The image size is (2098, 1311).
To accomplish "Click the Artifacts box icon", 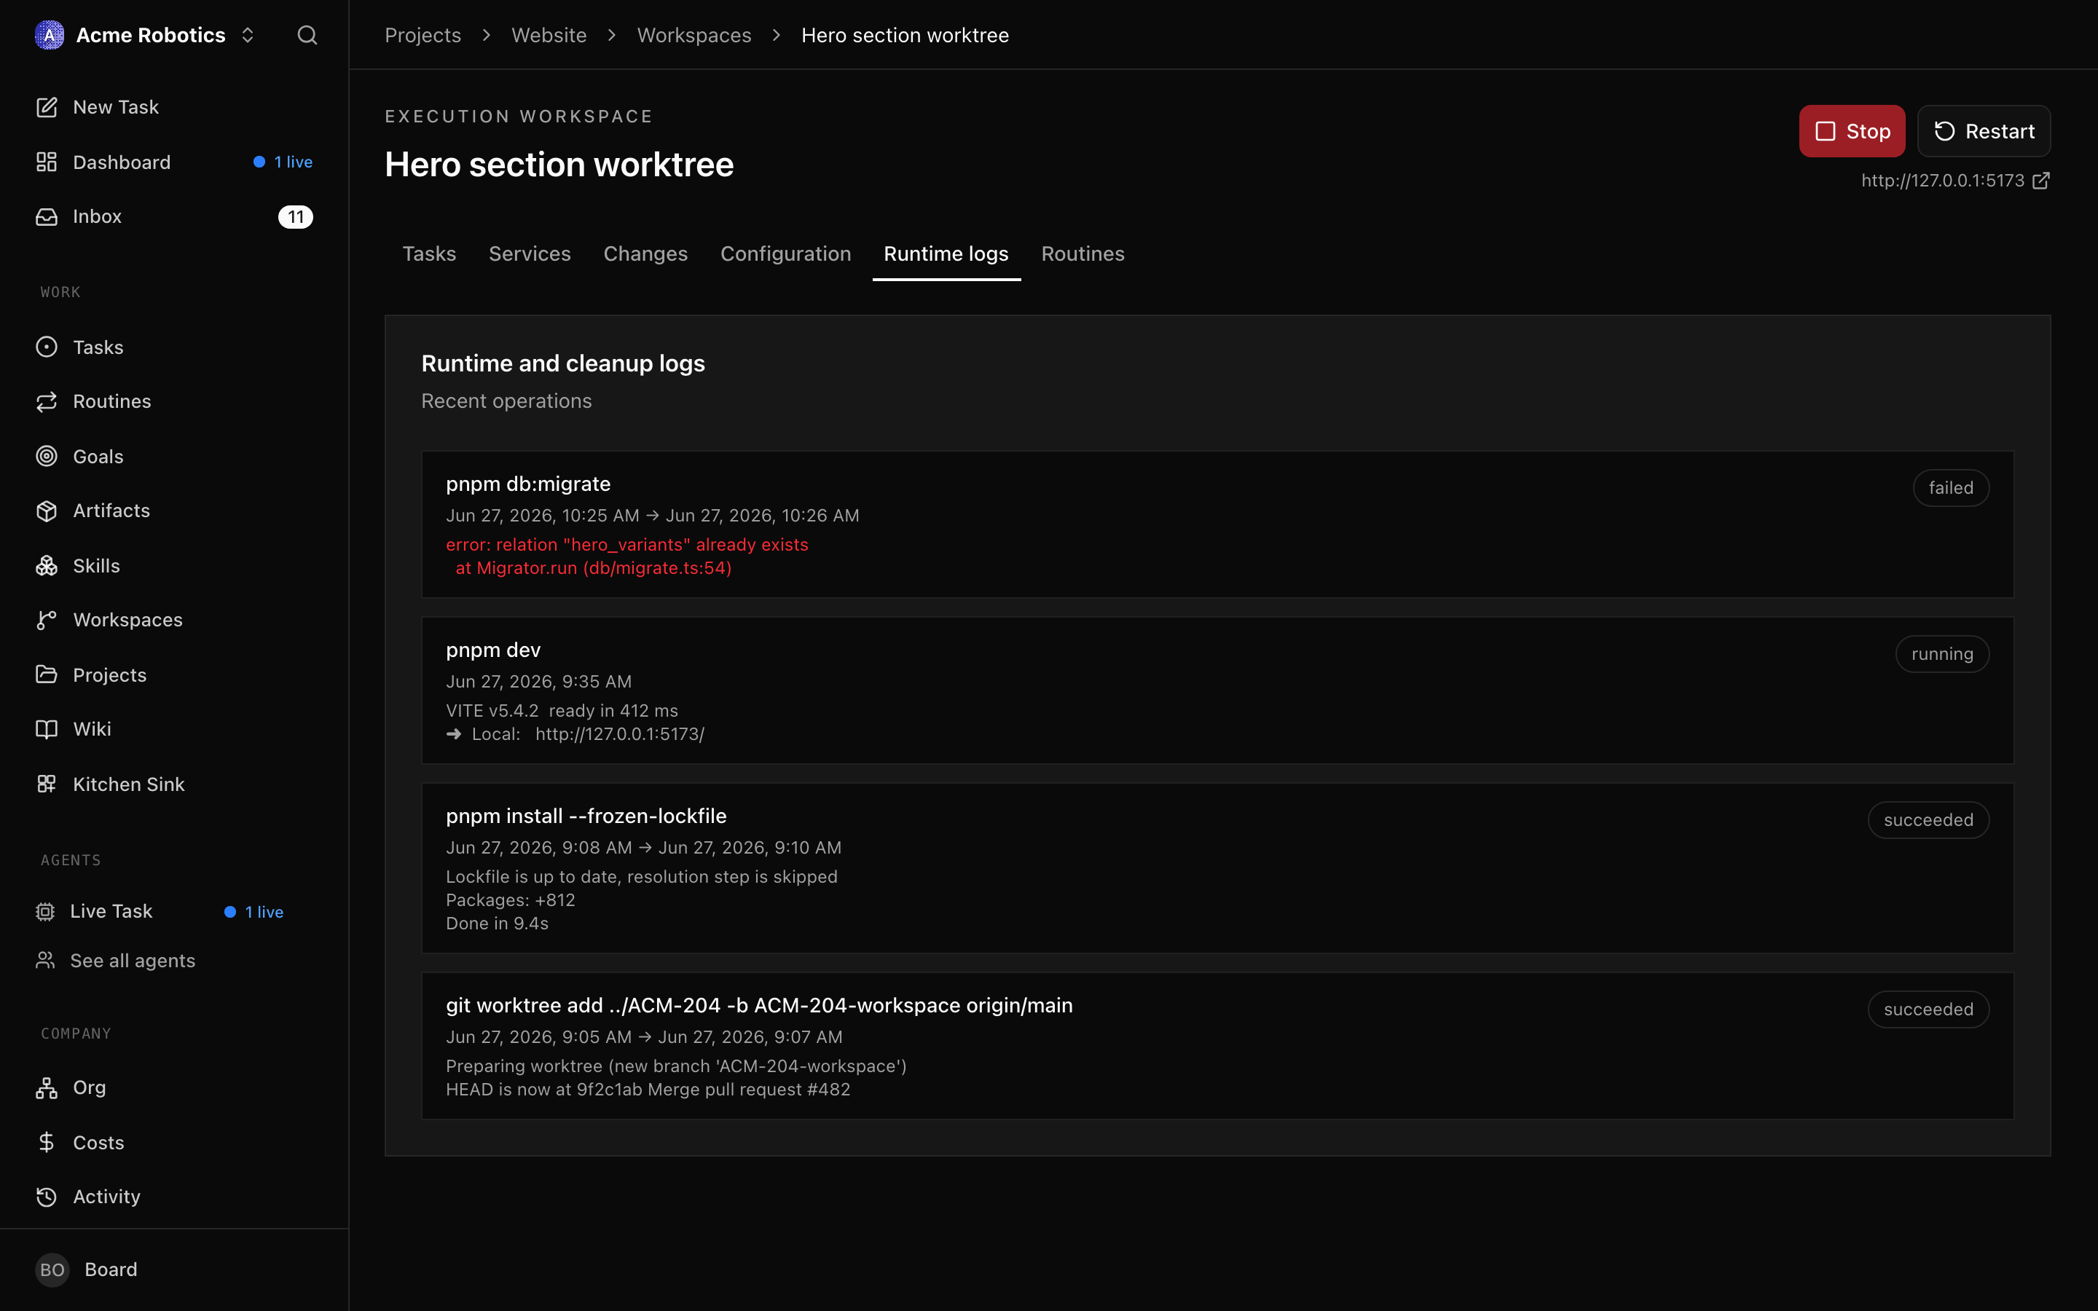I will tap(47, 511).
